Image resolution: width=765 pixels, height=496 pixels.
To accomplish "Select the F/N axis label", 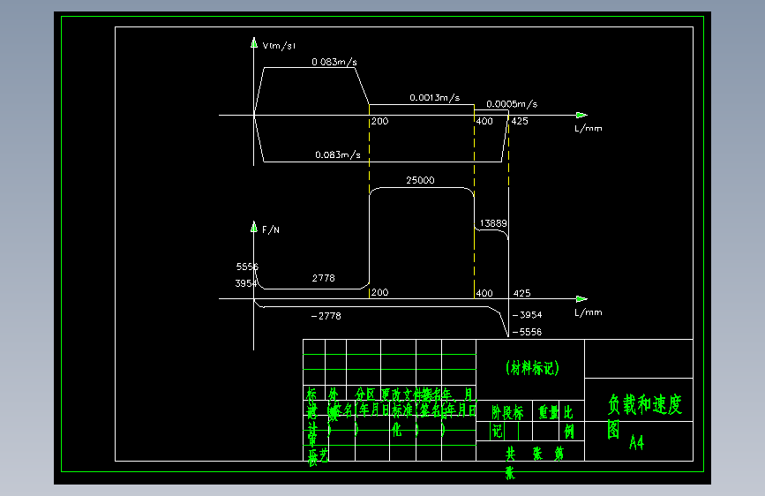I will 271,229.
